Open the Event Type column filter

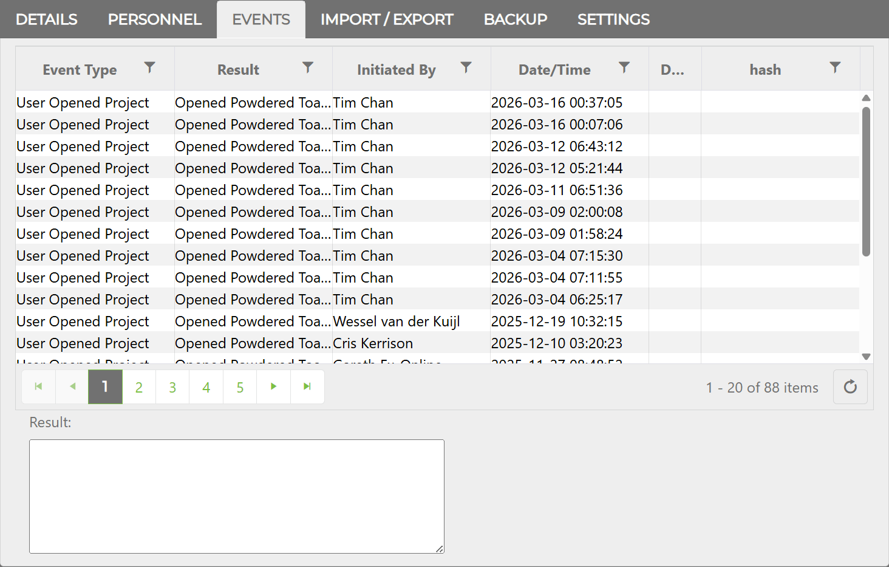(x=149, y=67)
